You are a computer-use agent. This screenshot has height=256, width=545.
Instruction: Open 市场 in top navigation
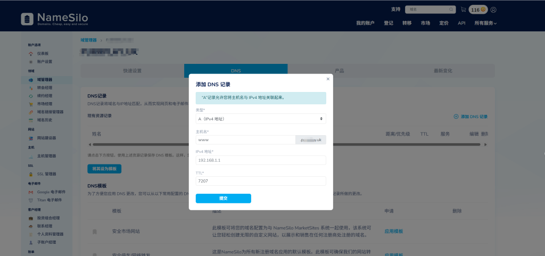click(x=425, y=23)
